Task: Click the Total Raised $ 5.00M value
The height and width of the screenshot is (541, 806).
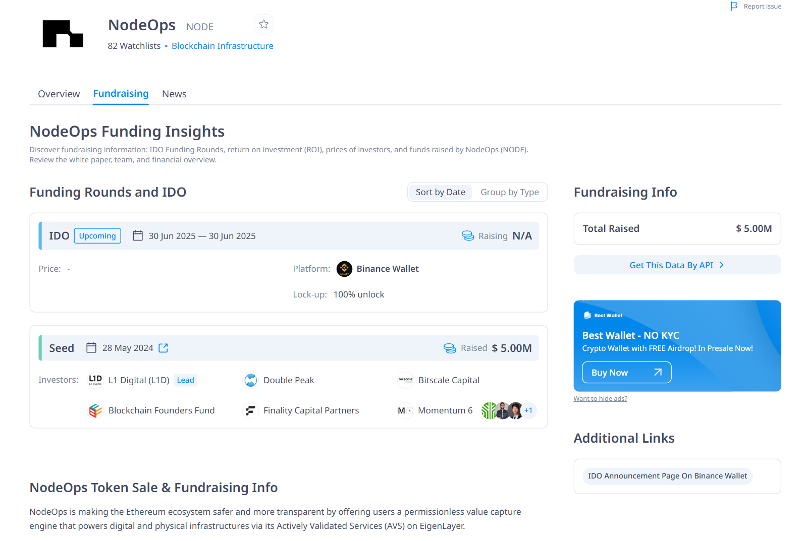Action: tap(754, 229)
